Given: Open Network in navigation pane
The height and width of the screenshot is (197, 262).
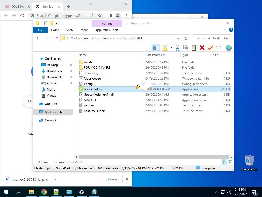Looking at the screenshot, I should pos(50,120).
